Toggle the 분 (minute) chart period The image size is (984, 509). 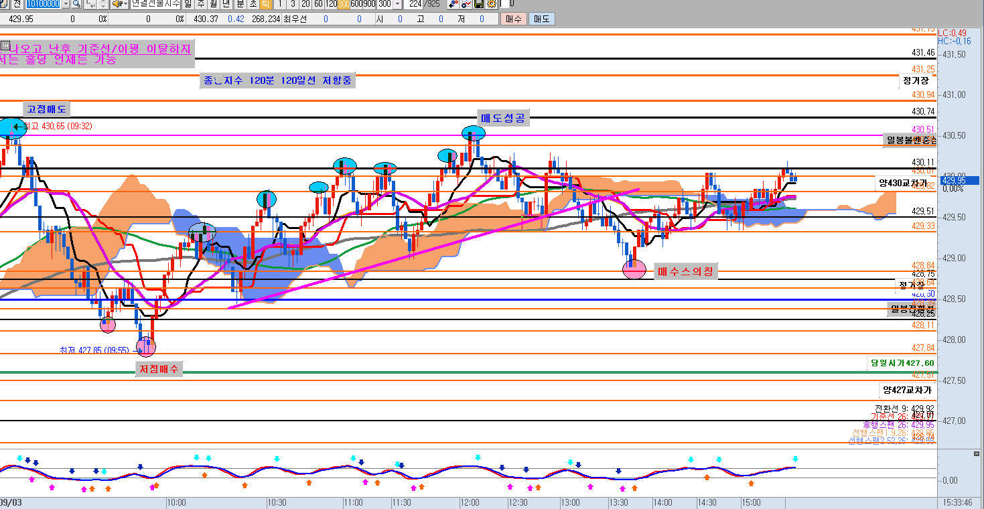240,4
